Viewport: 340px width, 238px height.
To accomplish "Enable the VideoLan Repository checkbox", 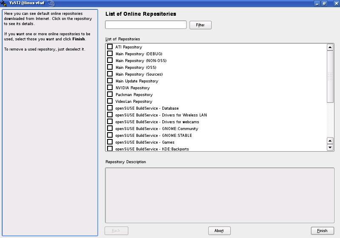I will click(110, 101).
